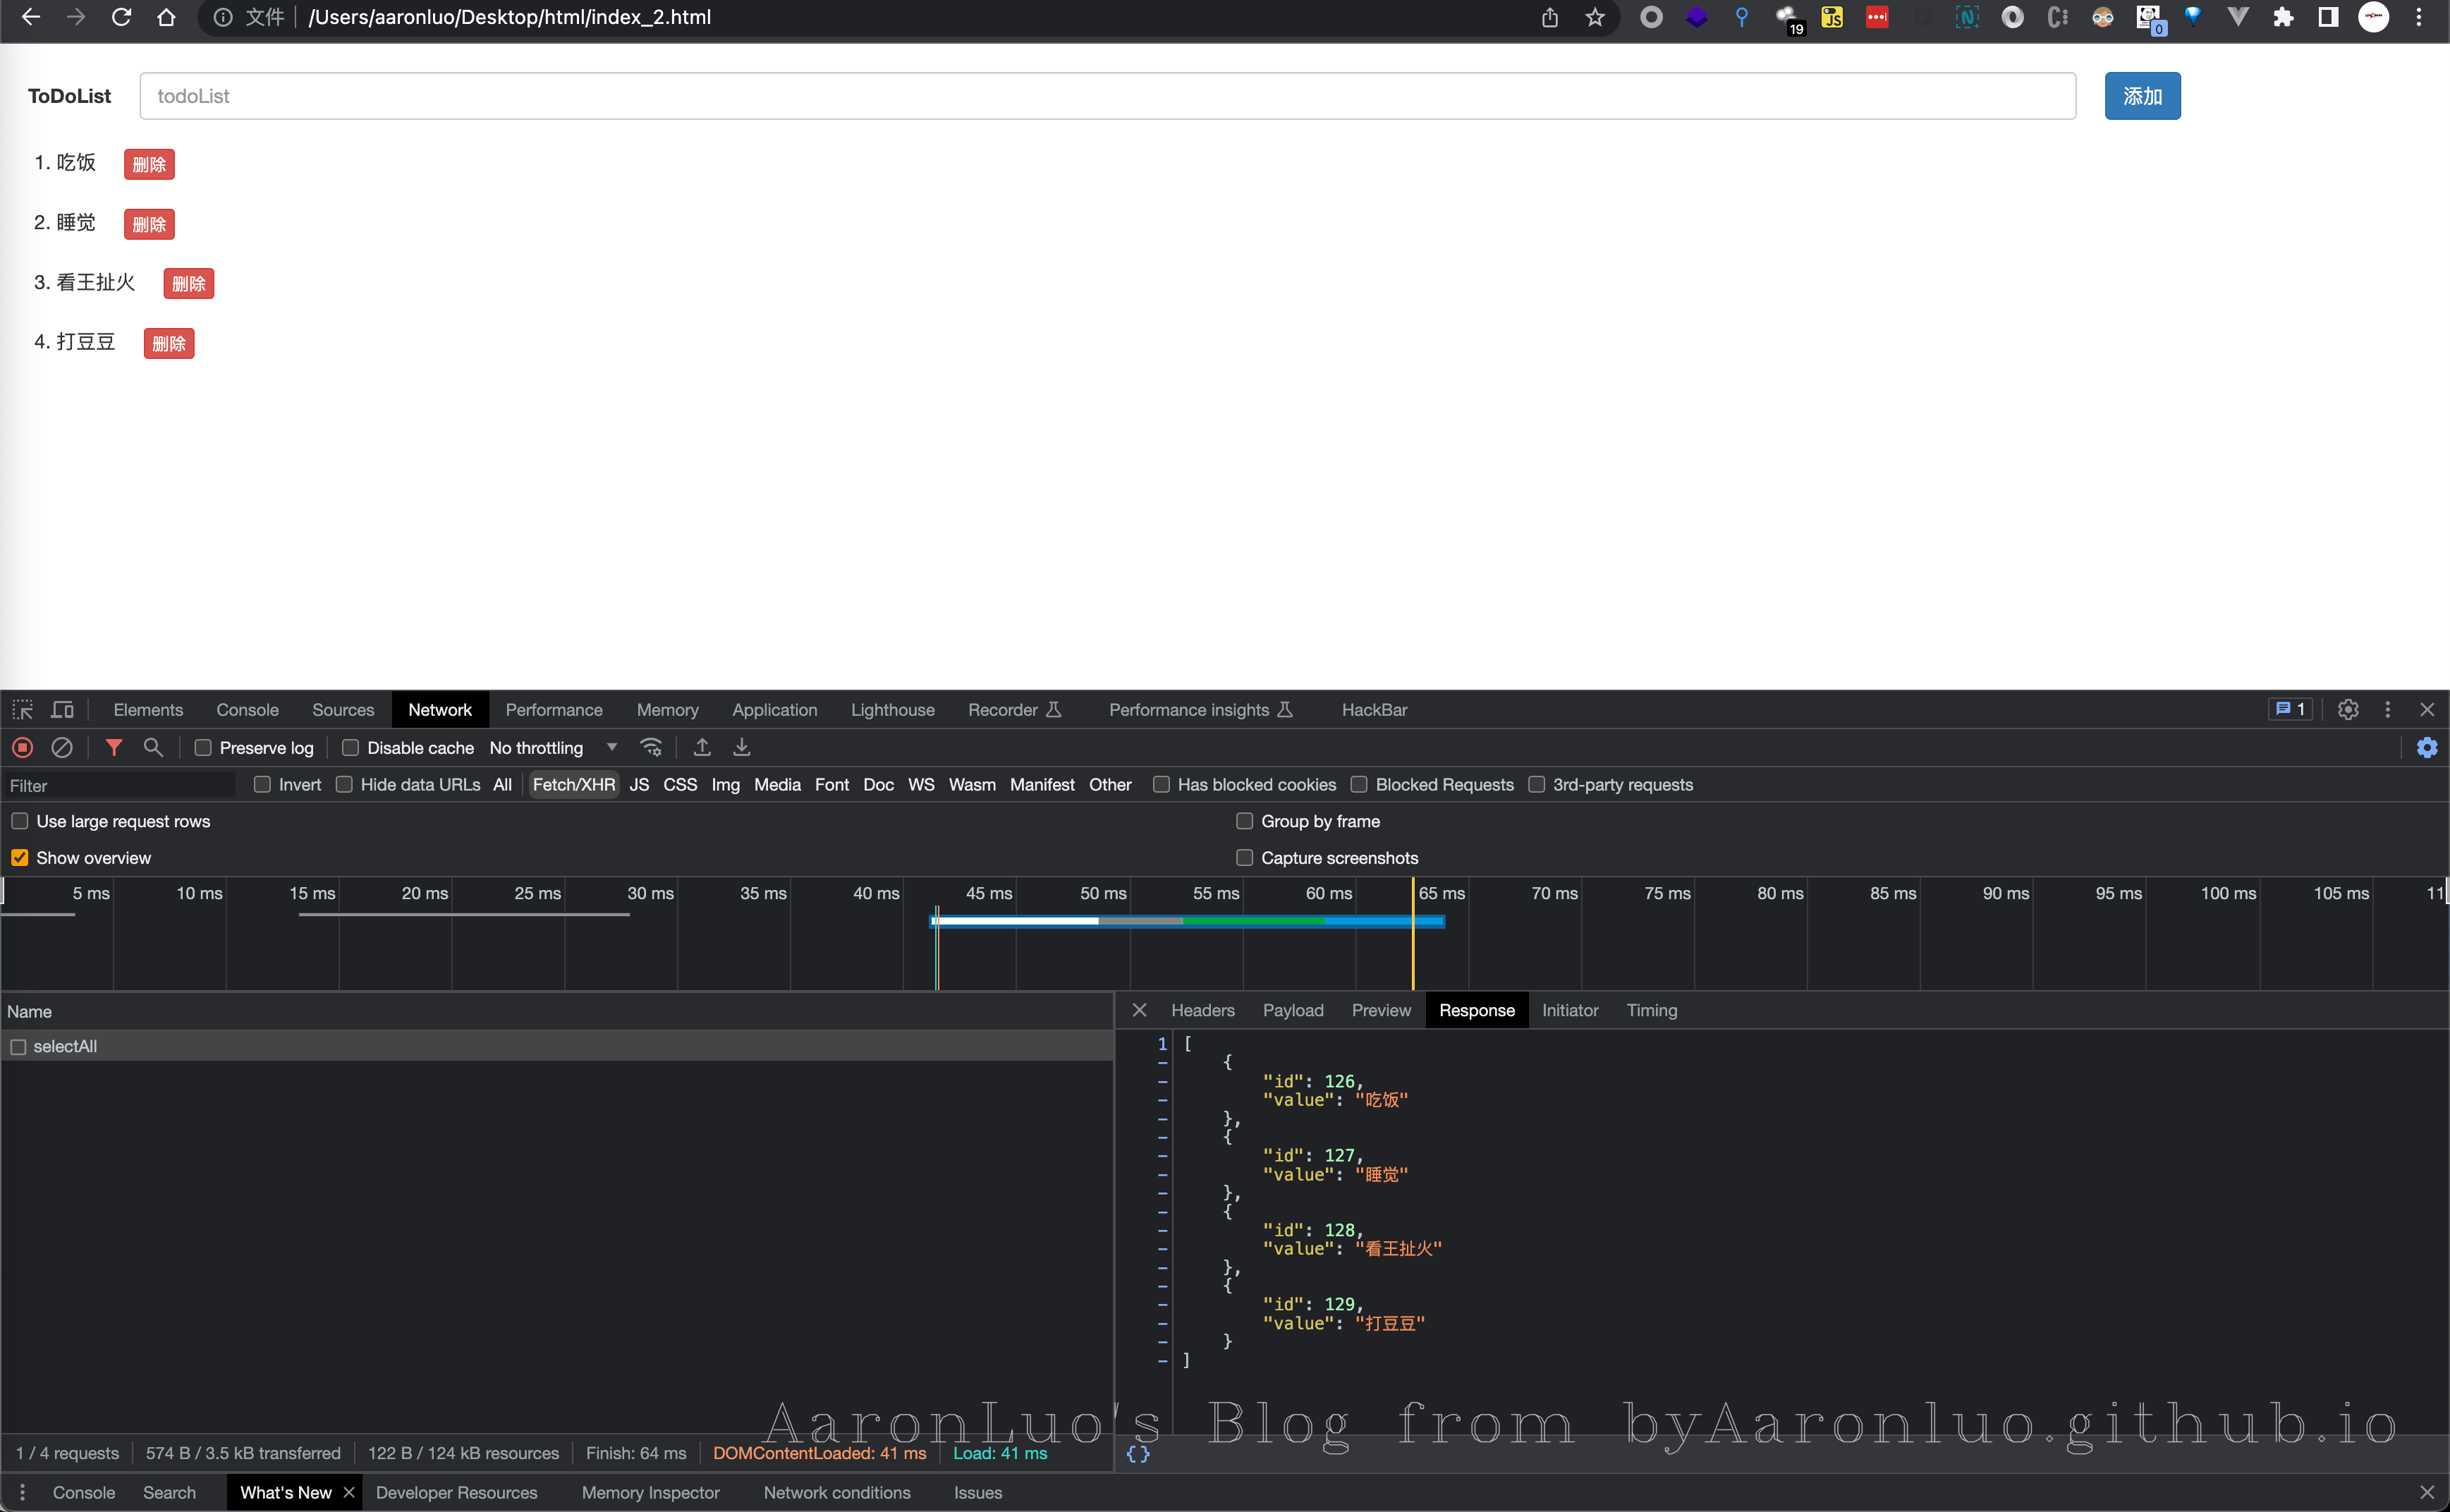Image resolution: width=2450 pixels, height=1512 pixels.
Task: Open the Headers tab of the request
Action: point(1202,1010)
